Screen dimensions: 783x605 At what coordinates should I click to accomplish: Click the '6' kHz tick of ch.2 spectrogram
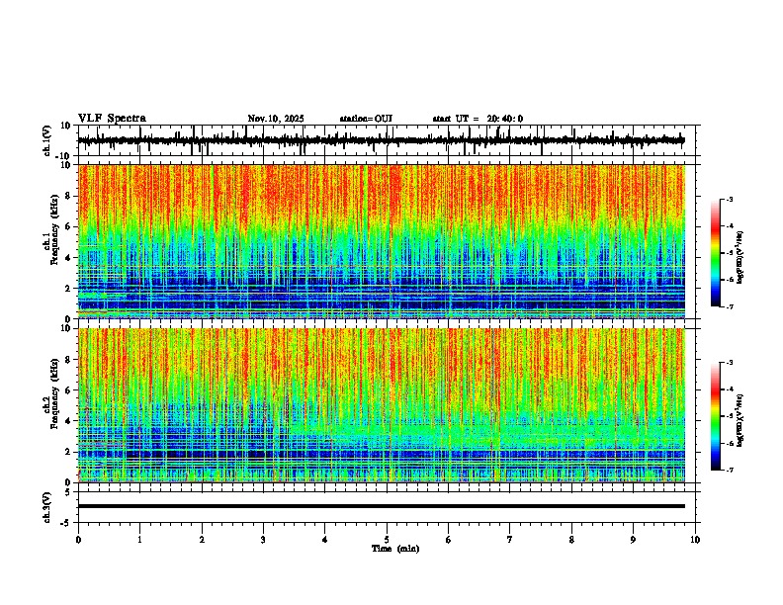point(69,389)
